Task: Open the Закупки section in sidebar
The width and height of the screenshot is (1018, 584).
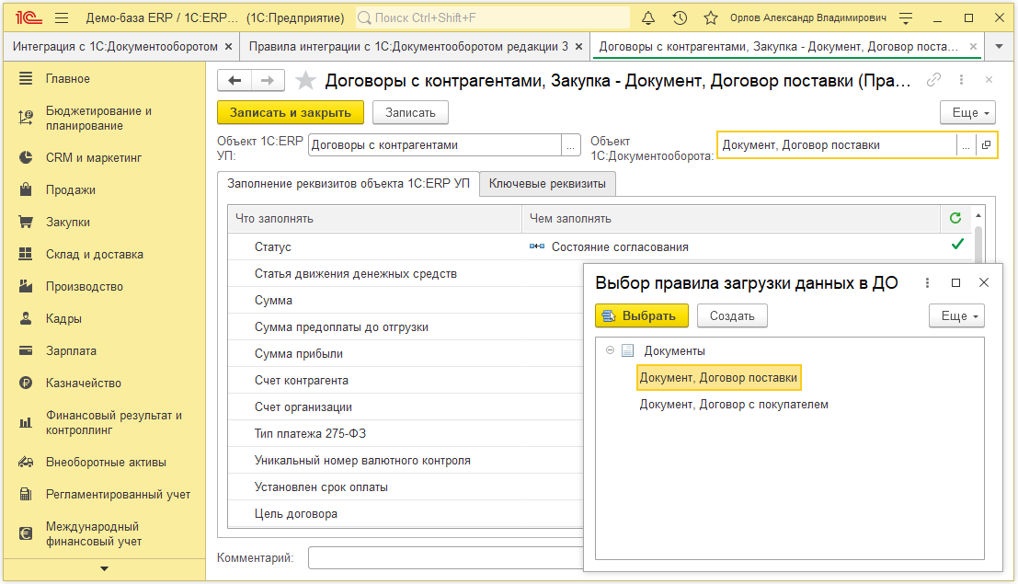Action: coord(68,222)
